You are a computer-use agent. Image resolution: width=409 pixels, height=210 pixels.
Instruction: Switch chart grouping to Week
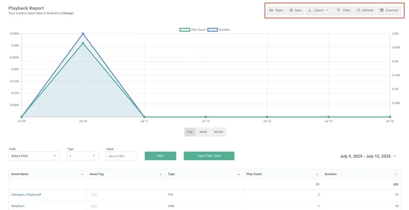tap(203, 132)
